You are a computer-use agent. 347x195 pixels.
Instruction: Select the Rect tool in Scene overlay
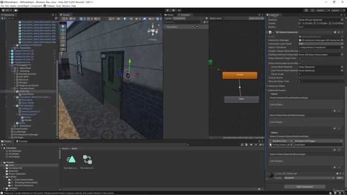point(63,41)
